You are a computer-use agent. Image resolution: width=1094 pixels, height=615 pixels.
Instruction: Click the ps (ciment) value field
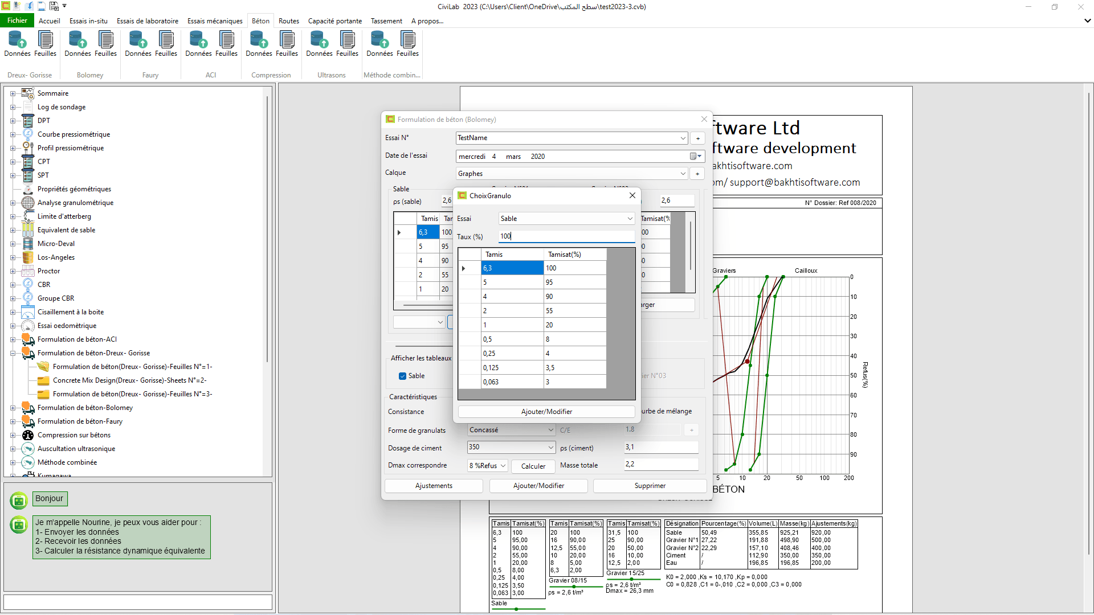tap(661, 448)
